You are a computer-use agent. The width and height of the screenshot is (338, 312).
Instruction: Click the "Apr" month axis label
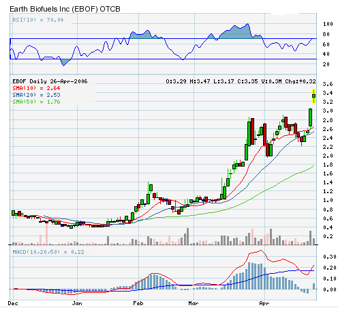tap(264, 303)
